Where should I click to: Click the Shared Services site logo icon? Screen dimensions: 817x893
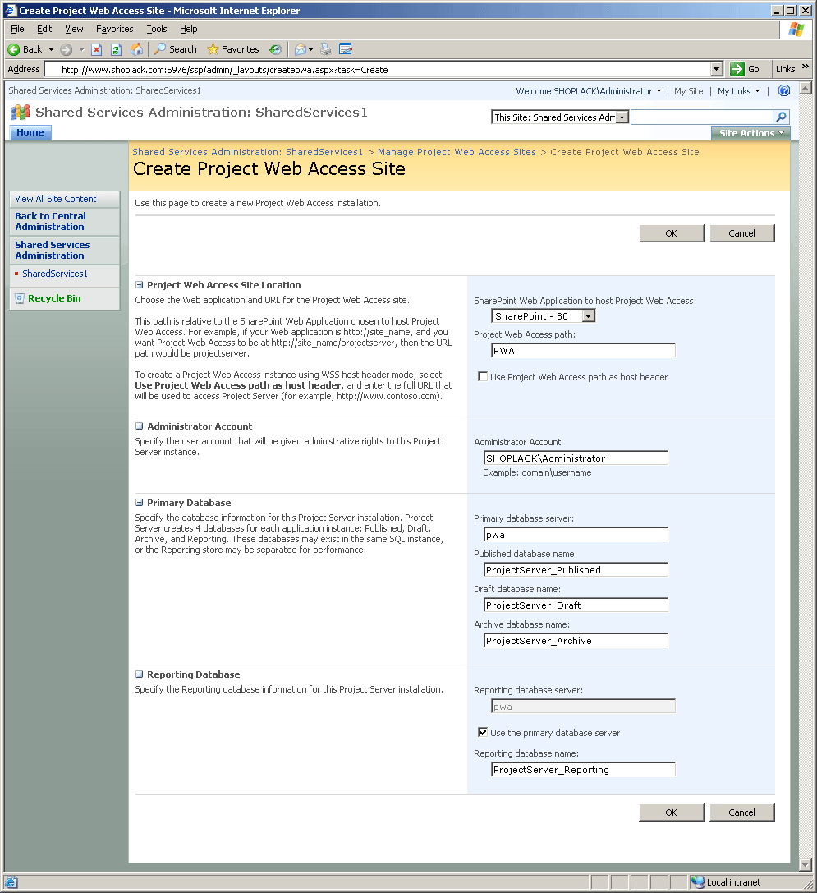coord(20,113)
